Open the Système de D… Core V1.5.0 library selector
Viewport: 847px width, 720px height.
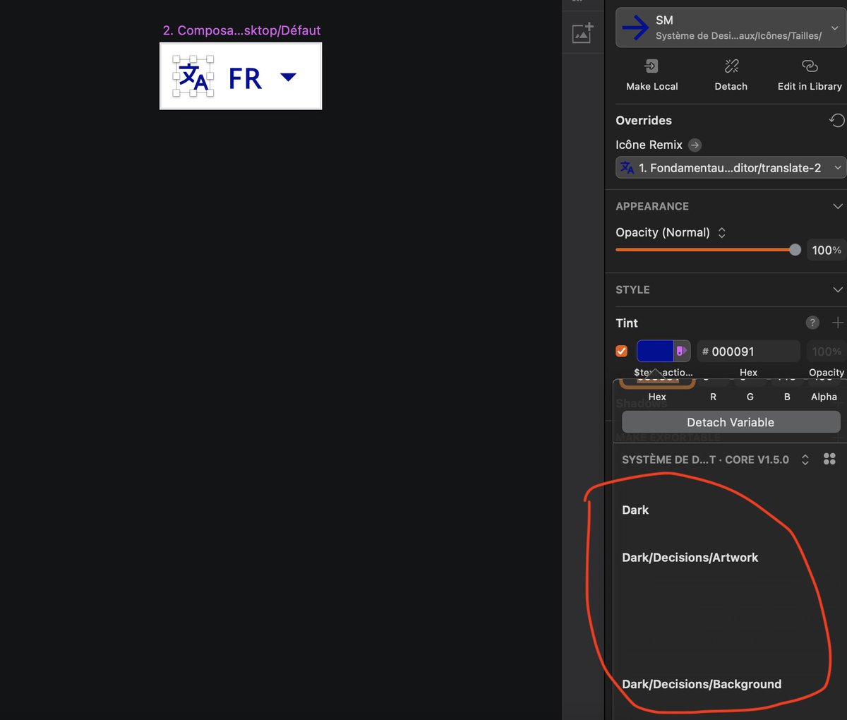point(715,460)
